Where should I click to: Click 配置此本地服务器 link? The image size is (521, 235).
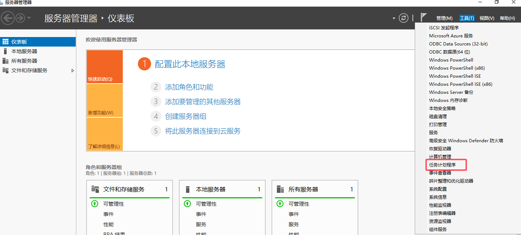pos(190,65)
